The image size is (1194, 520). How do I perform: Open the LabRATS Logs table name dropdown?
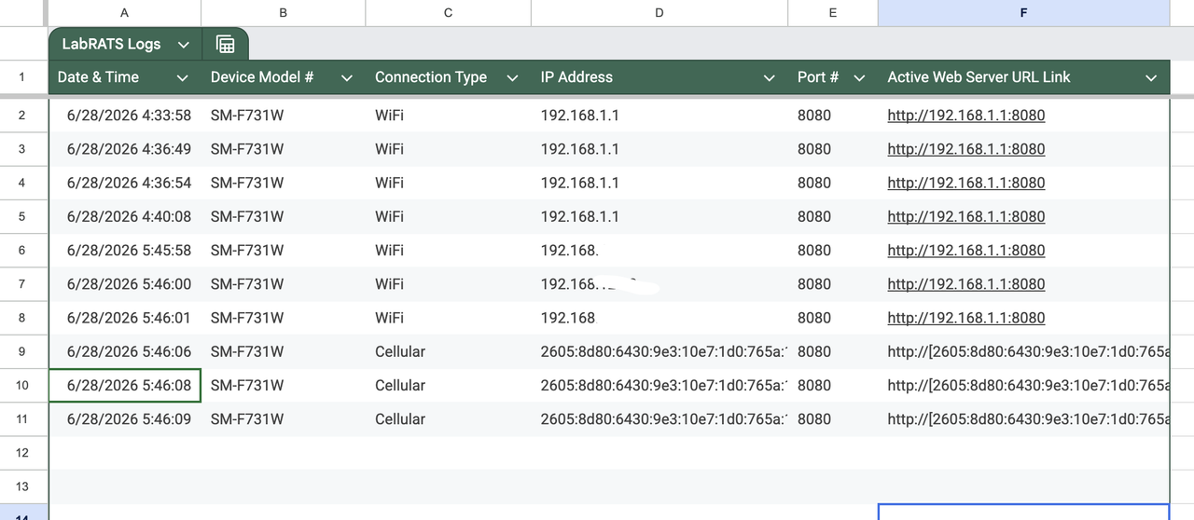click(183, 44)
